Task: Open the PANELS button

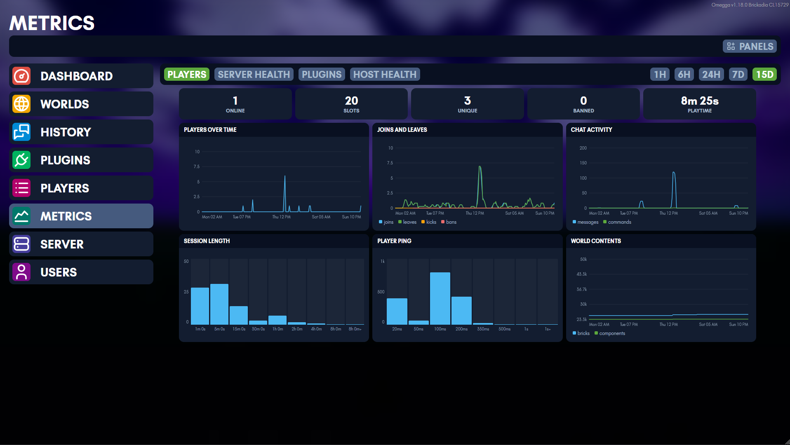Action: (x=750, y=46)
